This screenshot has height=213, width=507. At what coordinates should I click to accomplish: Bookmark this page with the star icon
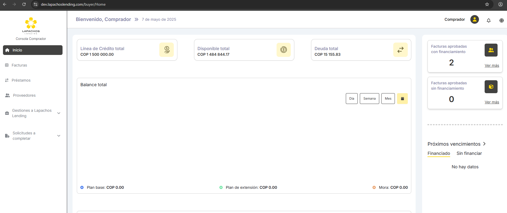(487, 4)
